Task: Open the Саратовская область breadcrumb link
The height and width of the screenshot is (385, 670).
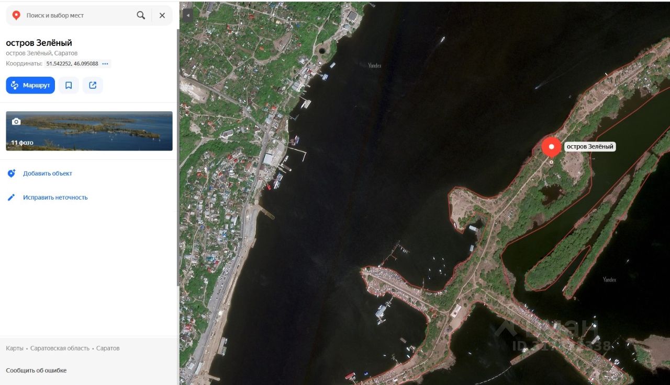Action: [60, 348]
